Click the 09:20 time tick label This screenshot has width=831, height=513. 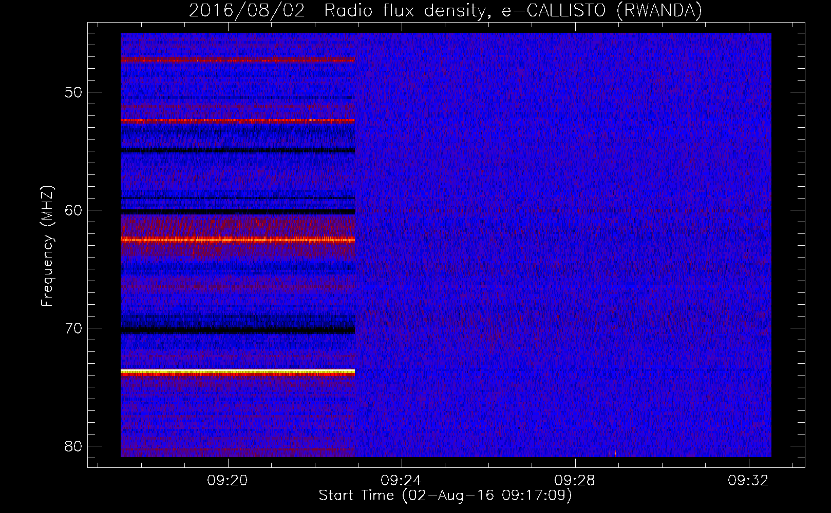[228, 481]
